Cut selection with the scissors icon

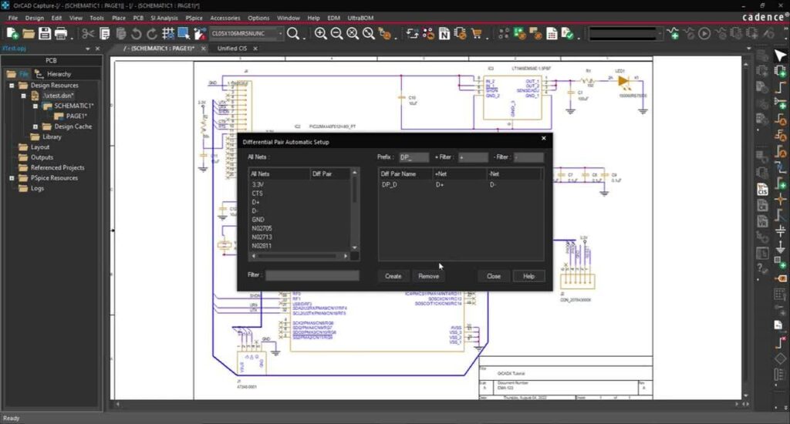coord(88,34)
